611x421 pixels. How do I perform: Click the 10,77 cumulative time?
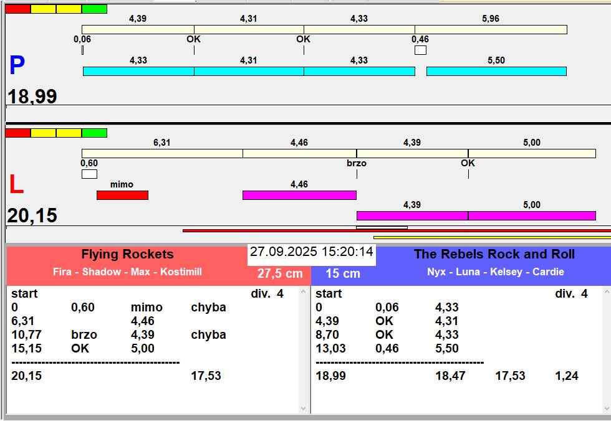(x=26, y=334)
